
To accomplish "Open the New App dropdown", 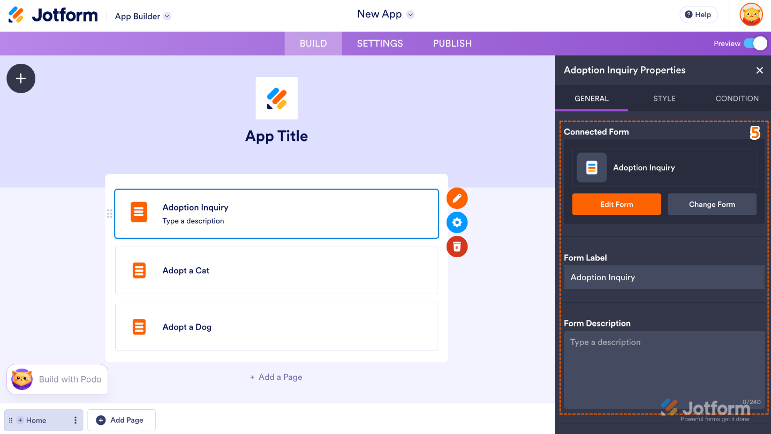I will coord(385,14).
